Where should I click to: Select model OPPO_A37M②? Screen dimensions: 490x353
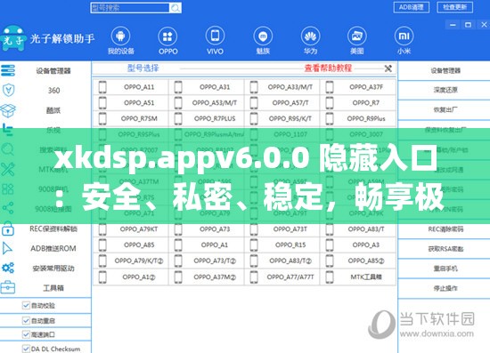(215, 277)
